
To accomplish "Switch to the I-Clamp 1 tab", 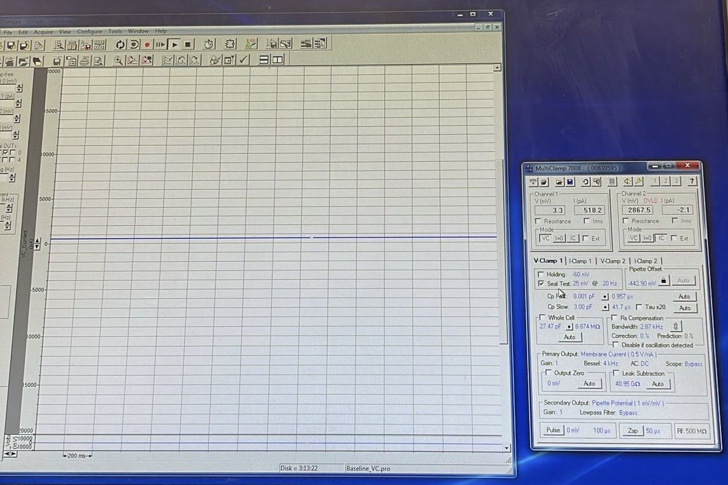I will point(580,261).
